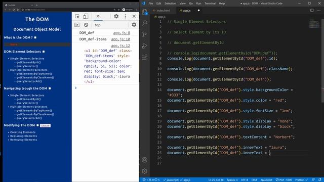Click the 'Replacing Elements' list item
324x182 pixels.
point(24,136)
